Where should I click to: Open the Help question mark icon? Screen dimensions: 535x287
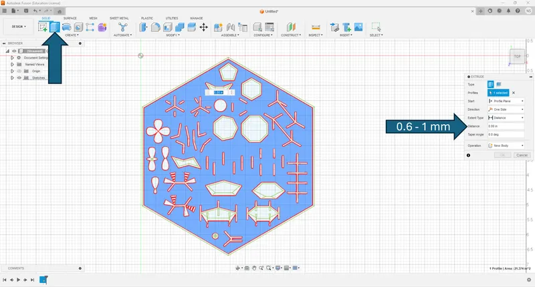(518, 11)
